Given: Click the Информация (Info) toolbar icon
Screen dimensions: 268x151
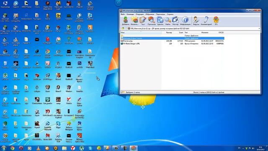Looking at the screenshot, I should [185, 21].
